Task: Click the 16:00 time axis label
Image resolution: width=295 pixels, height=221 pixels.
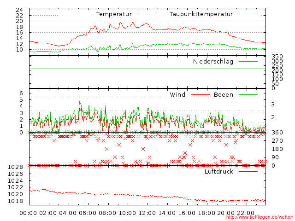Action: point(187,213)
